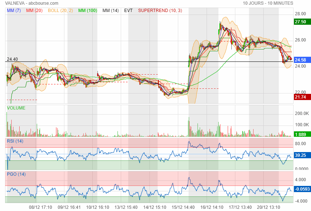Click the MM (7) indicator label
Screen dimensions: 311x211
(14, 11)
